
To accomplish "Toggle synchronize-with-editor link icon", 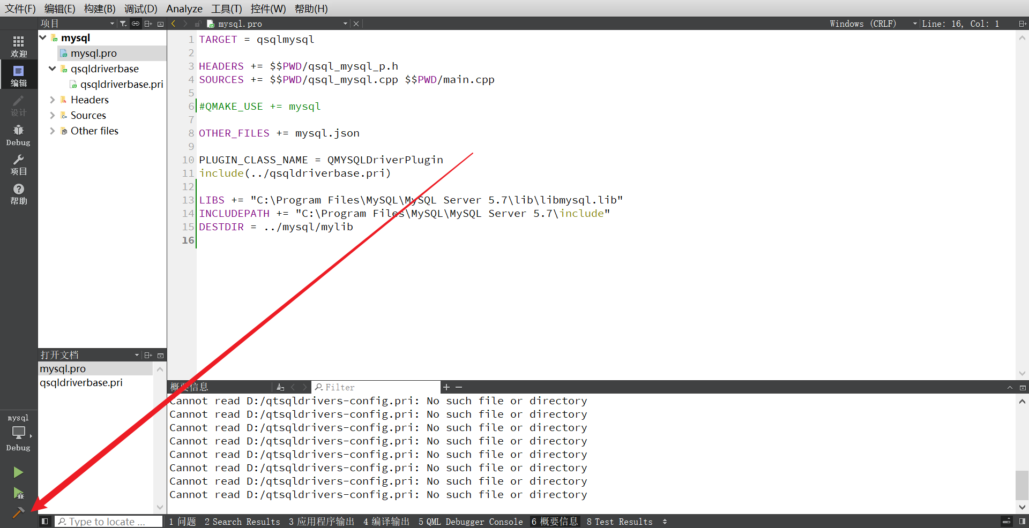I will [135, 24].
